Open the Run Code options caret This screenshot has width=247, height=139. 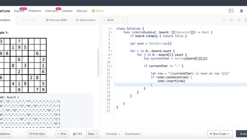[x=228, y=134]
